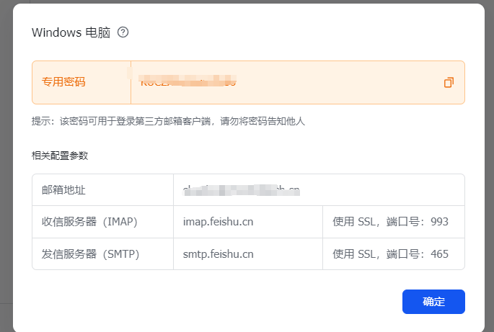The height and width of the screenshot is (332, 494).
Task: Click the blurred 专用密码 value field
Action: click(x=188, y=82)
